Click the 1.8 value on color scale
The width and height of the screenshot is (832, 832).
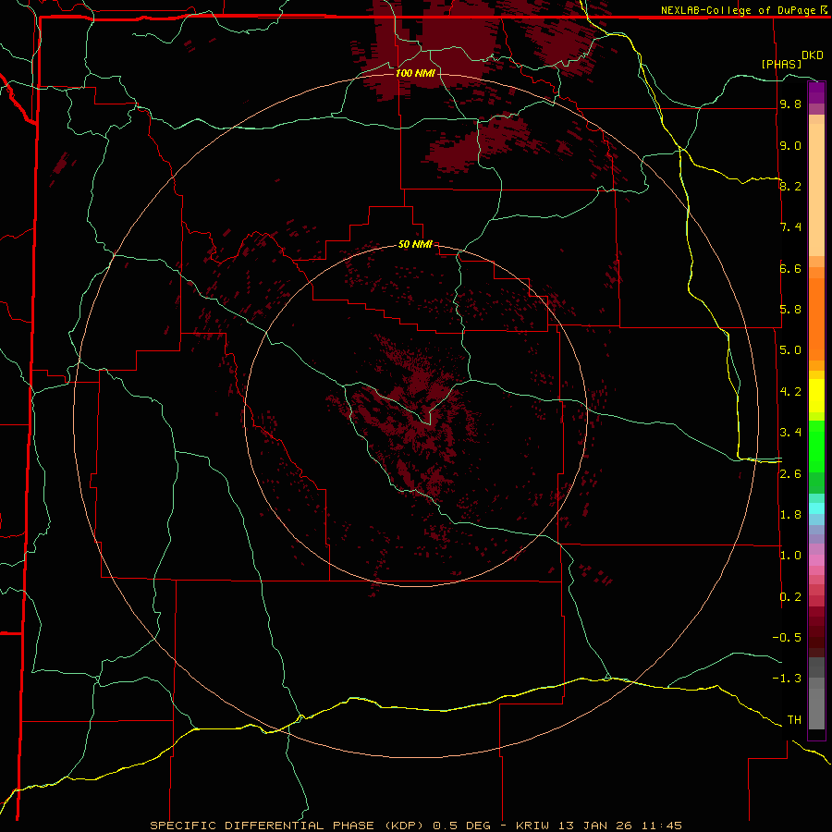[x=790, y=515]
